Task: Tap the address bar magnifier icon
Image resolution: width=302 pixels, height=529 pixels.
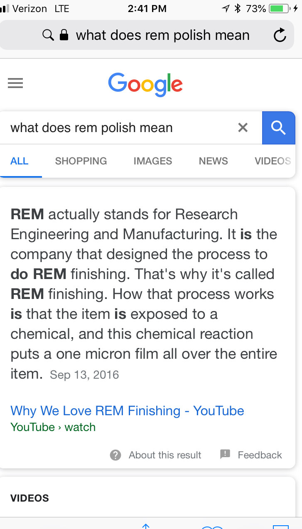Action: pyautogui.click(x=48, y=35)
